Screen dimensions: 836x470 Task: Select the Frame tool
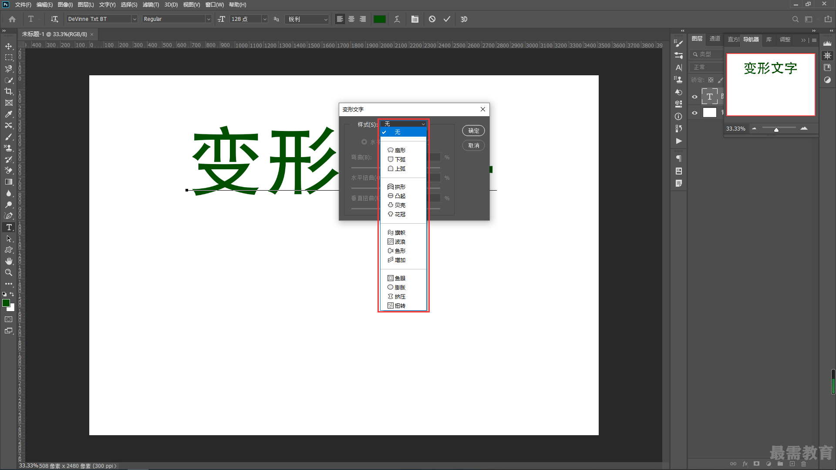pyautogui.click(x=9, y=103)
